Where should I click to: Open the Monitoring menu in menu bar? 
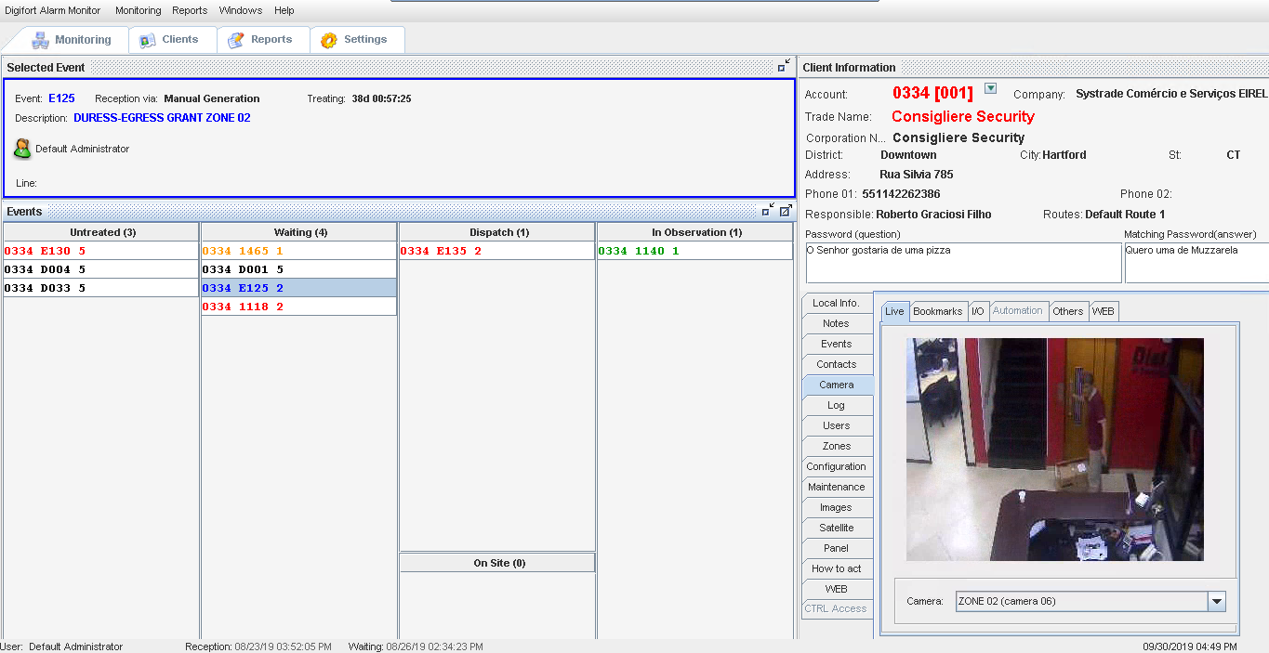click(138, 11)
